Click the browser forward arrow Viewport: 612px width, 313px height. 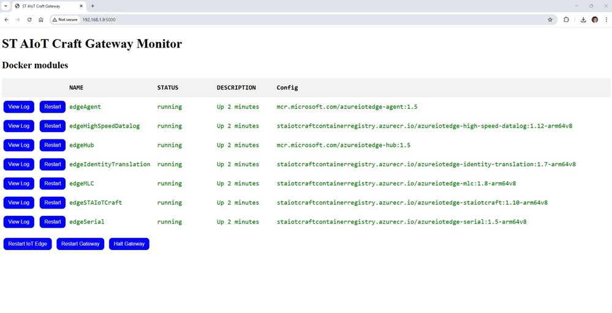(18, 20)
